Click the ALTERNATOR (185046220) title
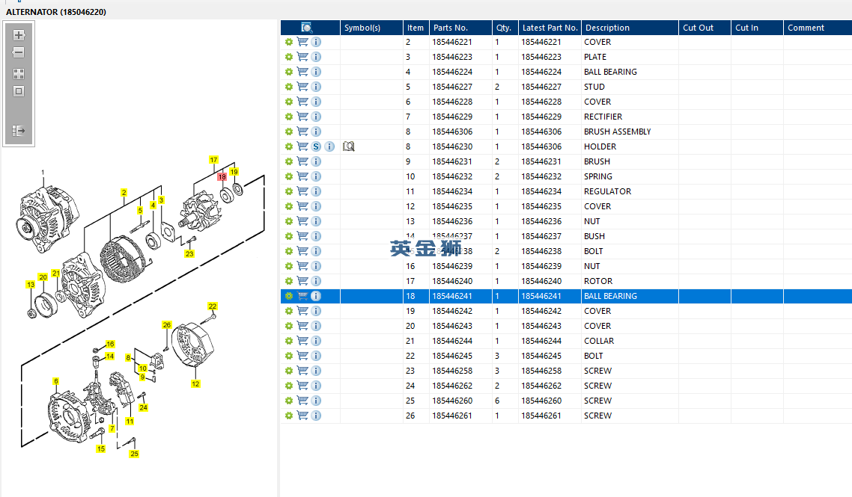Screen dimensions: 852x497 click(56, 12)
